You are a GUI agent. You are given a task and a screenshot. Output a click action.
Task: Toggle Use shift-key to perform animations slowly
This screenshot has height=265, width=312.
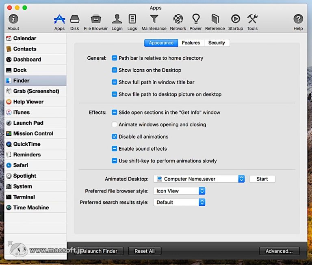(115, 161)
